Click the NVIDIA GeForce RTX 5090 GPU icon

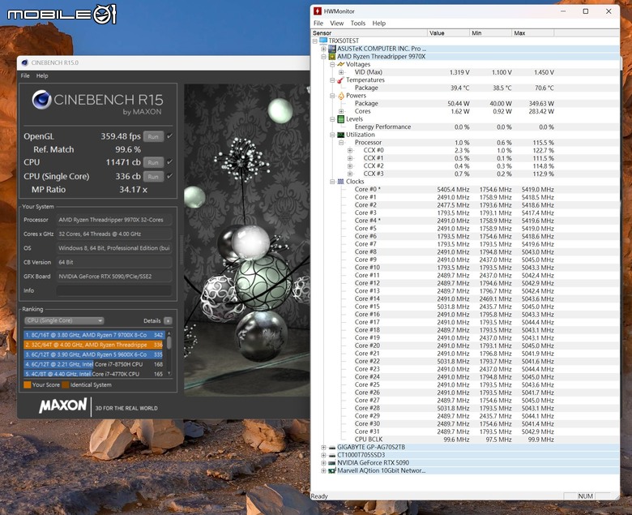click(x=332, y=463)
